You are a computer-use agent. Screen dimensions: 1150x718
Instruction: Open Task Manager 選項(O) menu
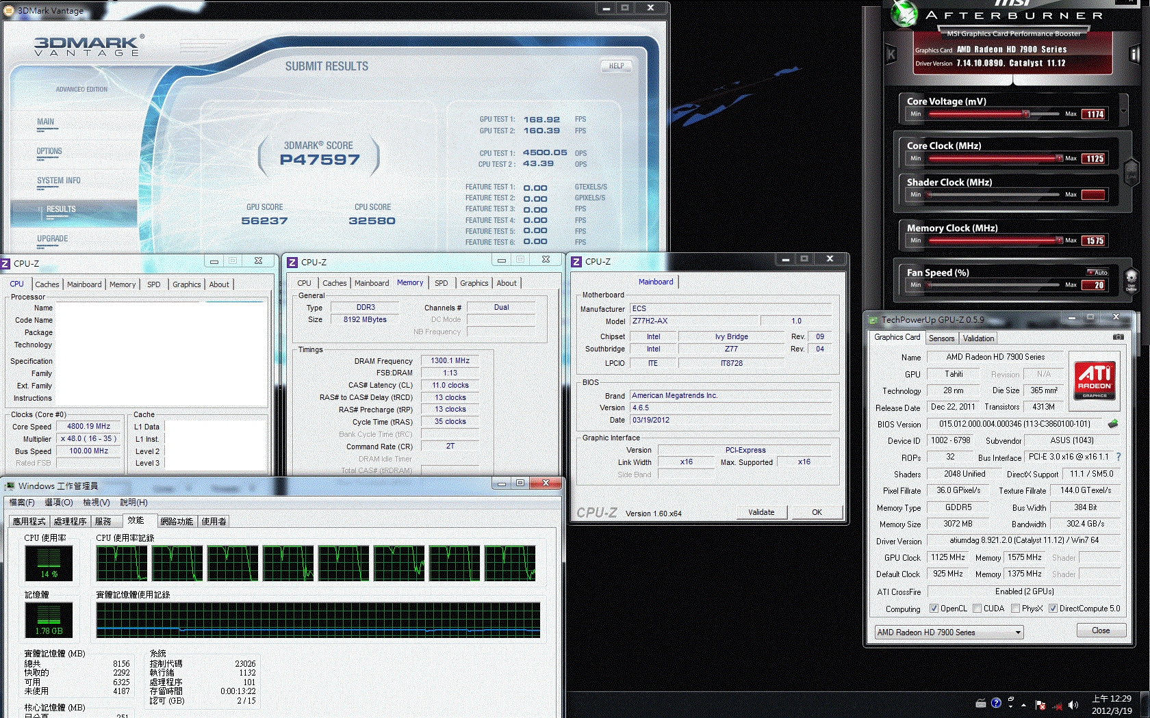(x=59, y=503)
